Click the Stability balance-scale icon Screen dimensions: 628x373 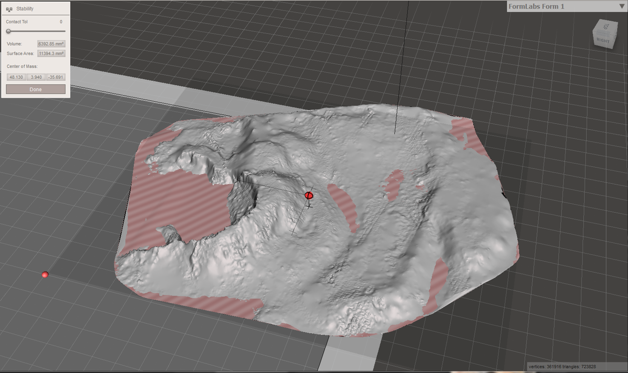[x=9, y=9]
